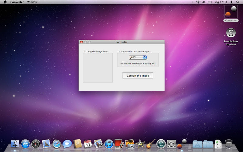This screenshot has height=152, width=243.
Task: Launch Preview from the dock
Action: pos(98,144)
